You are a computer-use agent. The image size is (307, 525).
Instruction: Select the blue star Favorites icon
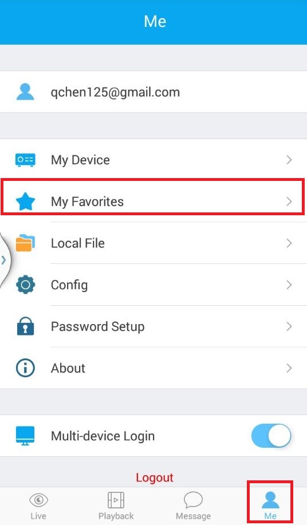pyautogui.click(x=25, y=202)
